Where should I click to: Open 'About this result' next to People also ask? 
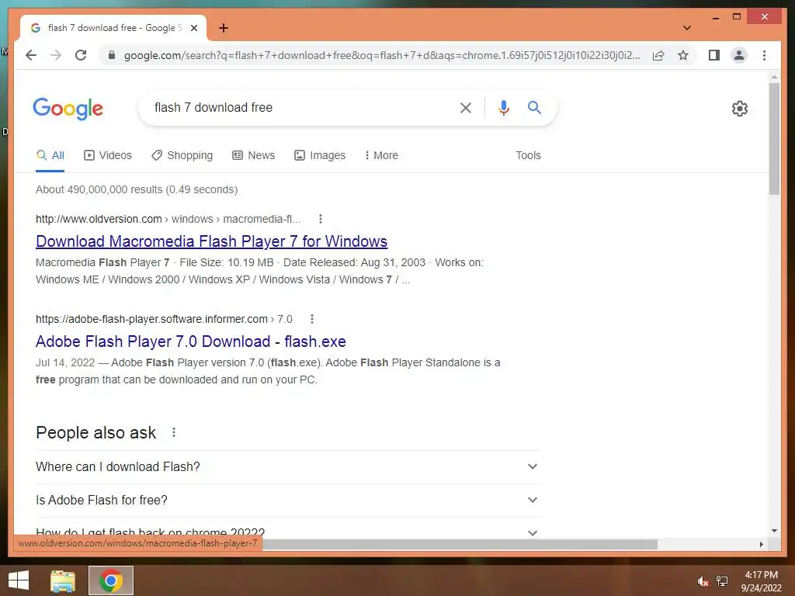coord(174,432)
